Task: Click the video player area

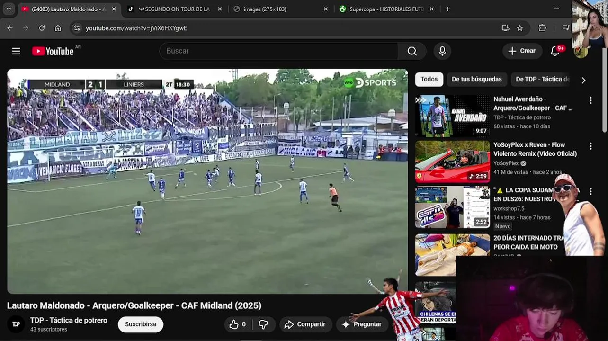Action: pyautogui.click(x=207, y=181)
